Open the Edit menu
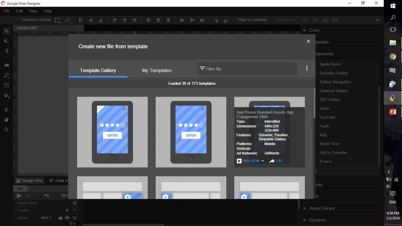 [x=19, y=11]
